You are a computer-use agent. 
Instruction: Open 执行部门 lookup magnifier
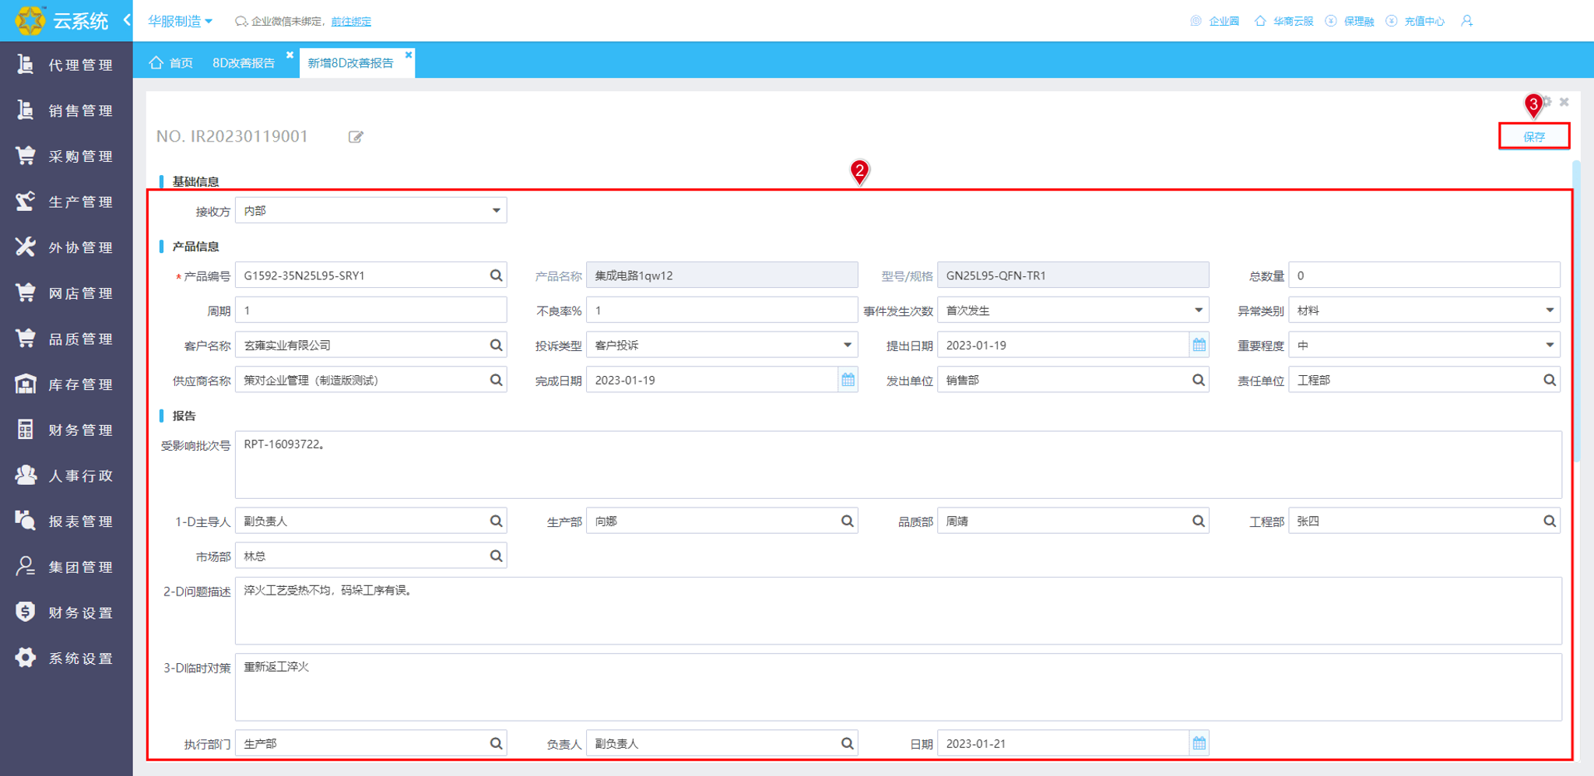[496, 743]
